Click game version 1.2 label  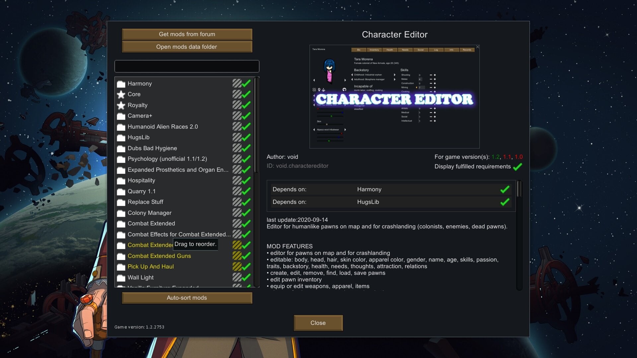click(495, 157)
